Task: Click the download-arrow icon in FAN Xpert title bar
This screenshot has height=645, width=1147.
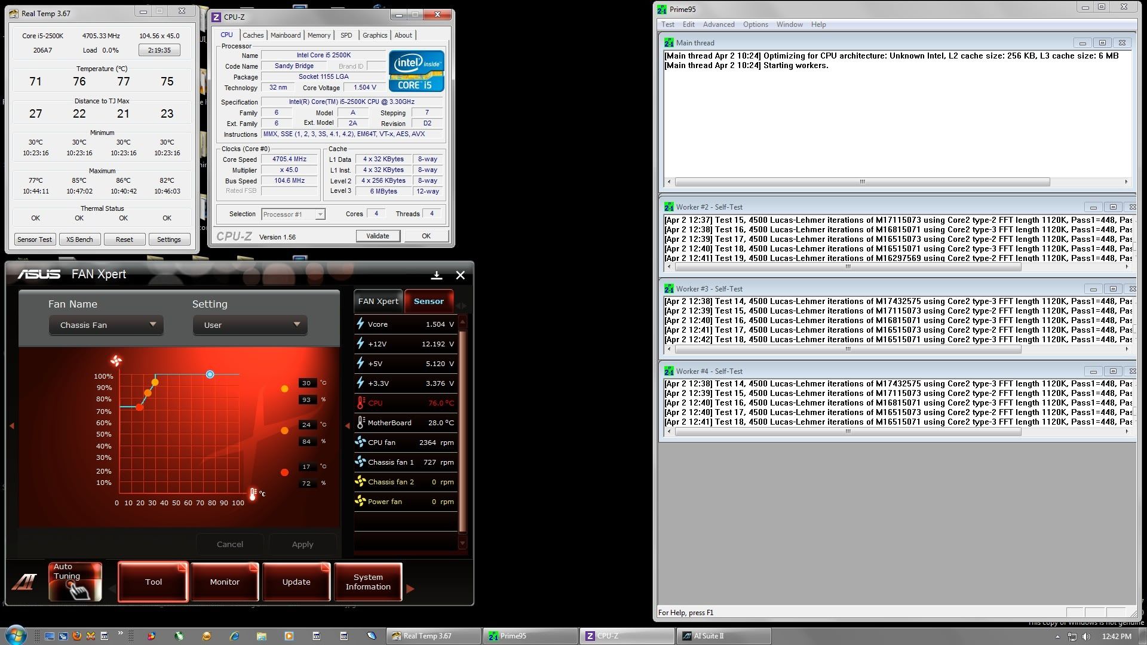Action: [x=437, y=275]
